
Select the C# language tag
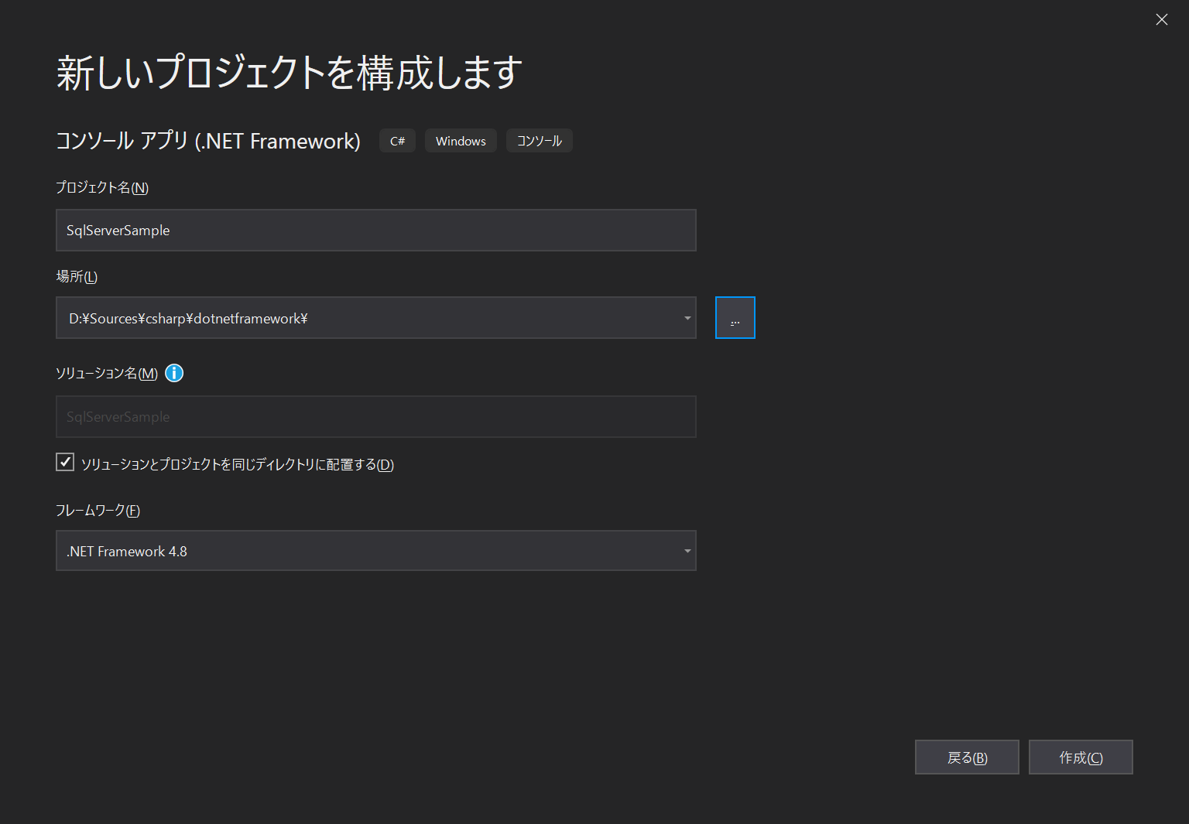coord(396,140)
